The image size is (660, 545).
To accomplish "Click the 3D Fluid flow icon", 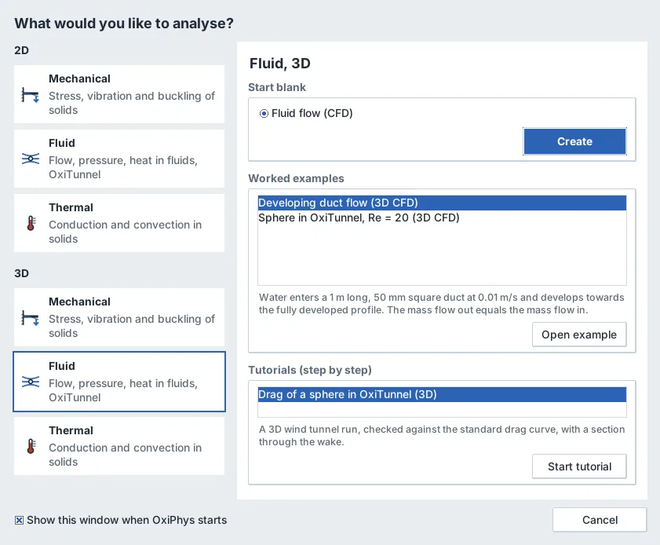I will tap(31, 382).
